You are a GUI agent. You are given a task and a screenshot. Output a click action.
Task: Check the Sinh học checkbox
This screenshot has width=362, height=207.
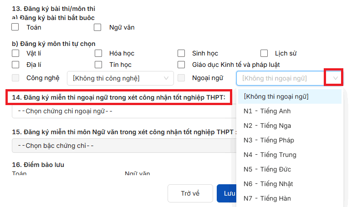pyautogui.click(x=181, y=53)
